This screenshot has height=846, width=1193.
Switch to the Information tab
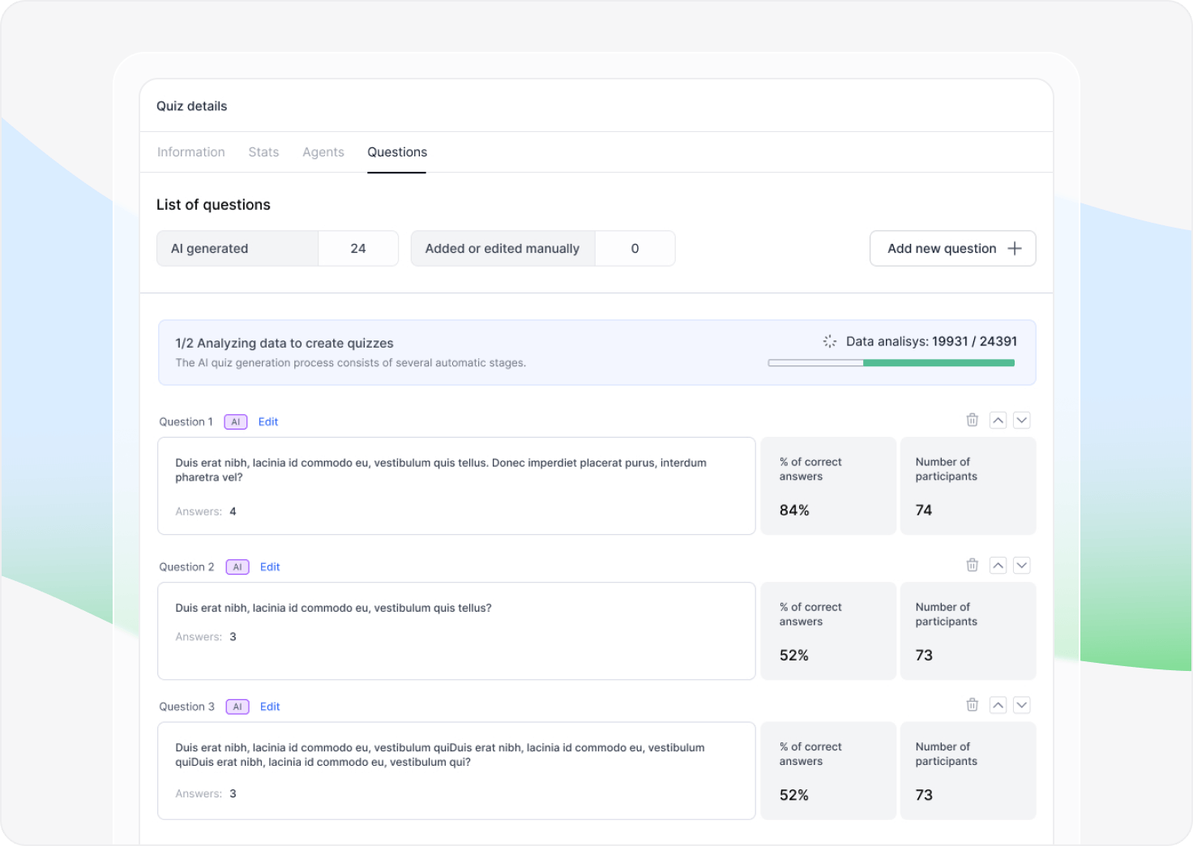pyautogui.click(x=191, y=152)
